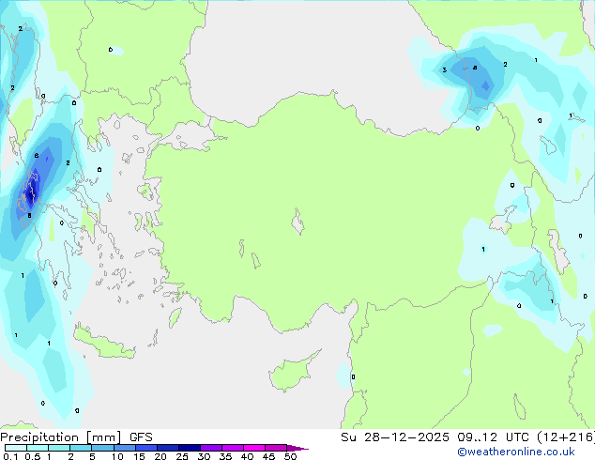Click the legend swatch between 45 and 50
595x460 pixels.
276,448
